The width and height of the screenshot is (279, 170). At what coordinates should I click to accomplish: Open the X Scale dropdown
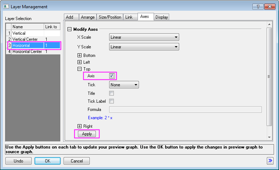(x=144, y=37)
